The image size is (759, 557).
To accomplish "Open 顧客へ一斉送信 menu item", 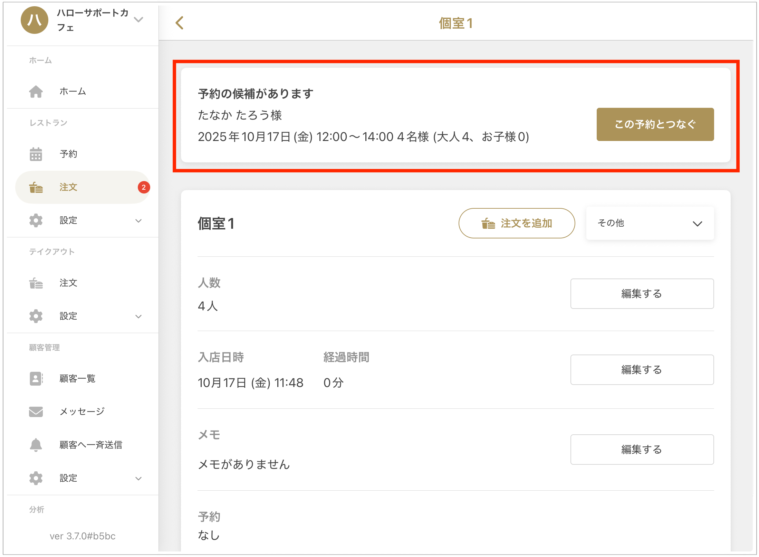I will tap(91, 445).
